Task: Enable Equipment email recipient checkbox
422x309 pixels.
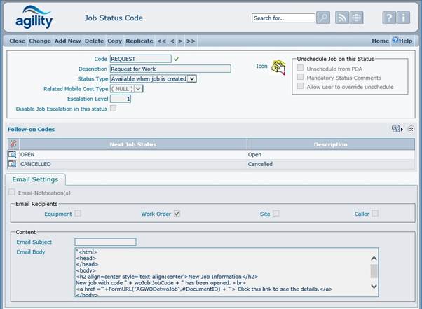Action: tap(78, 213)
